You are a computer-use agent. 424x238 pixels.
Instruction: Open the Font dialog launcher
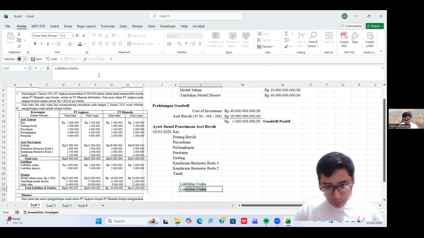[87, 52]
